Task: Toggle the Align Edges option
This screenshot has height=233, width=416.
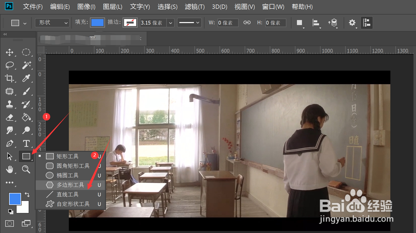Action: (x=367, y=23)
